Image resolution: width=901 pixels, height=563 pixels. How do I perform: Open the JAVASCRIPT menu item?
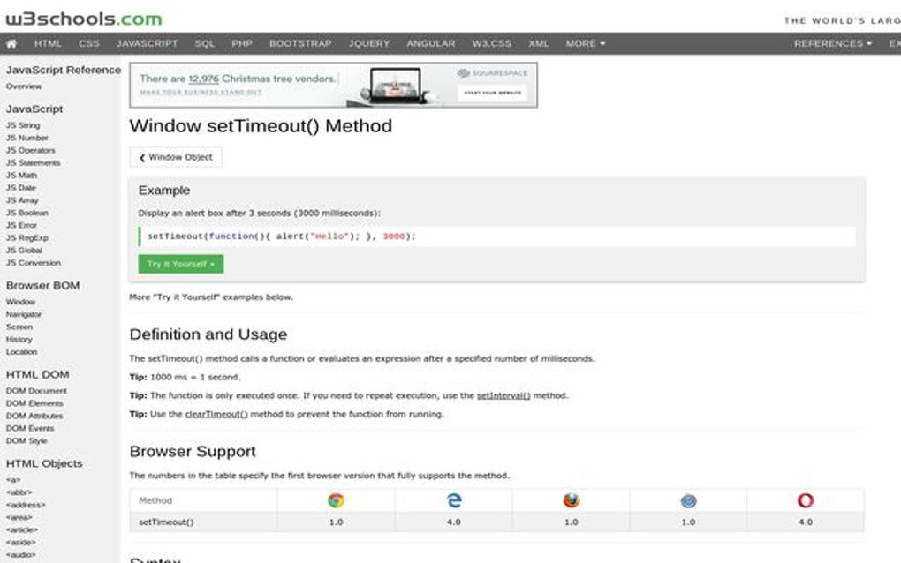[x=147, y=42]
